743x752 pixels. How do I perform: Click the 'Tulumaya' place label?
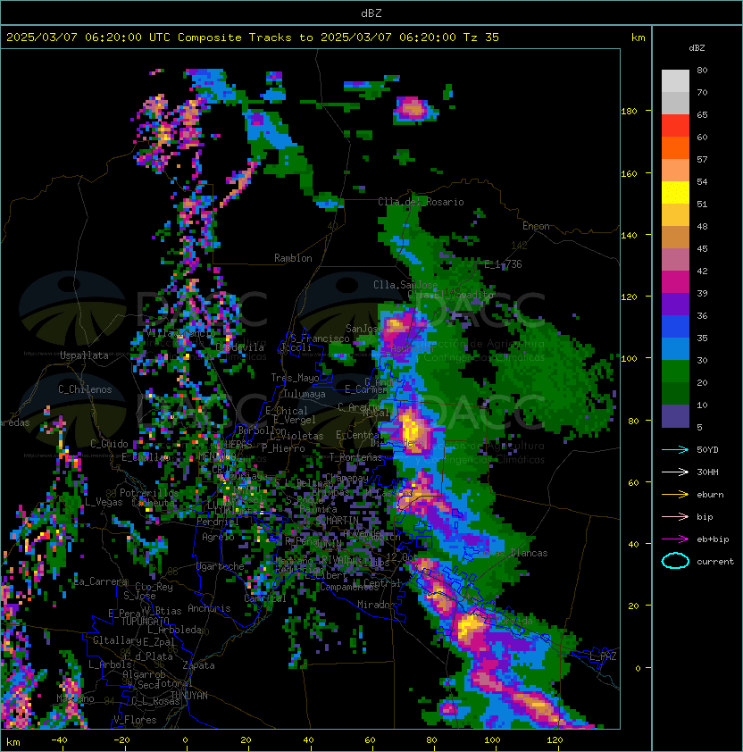point(305,394)
